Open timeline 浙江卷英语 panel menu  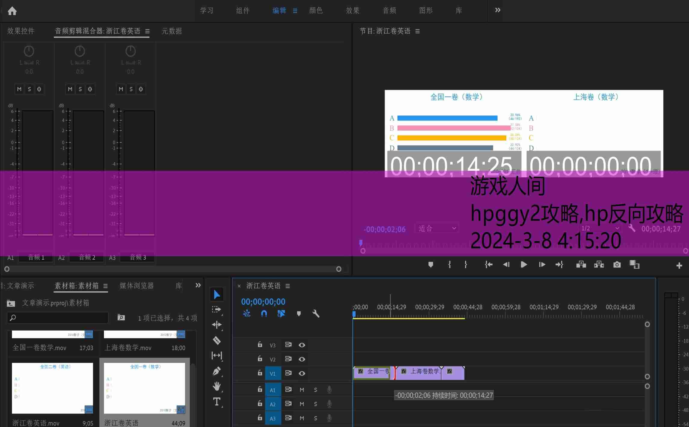point(288,286)
